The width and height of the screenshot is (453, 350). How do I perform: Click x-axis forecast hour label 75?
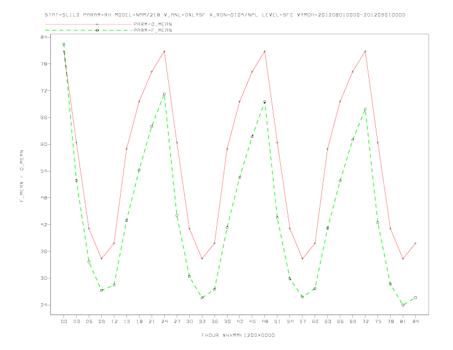(378, 321)
